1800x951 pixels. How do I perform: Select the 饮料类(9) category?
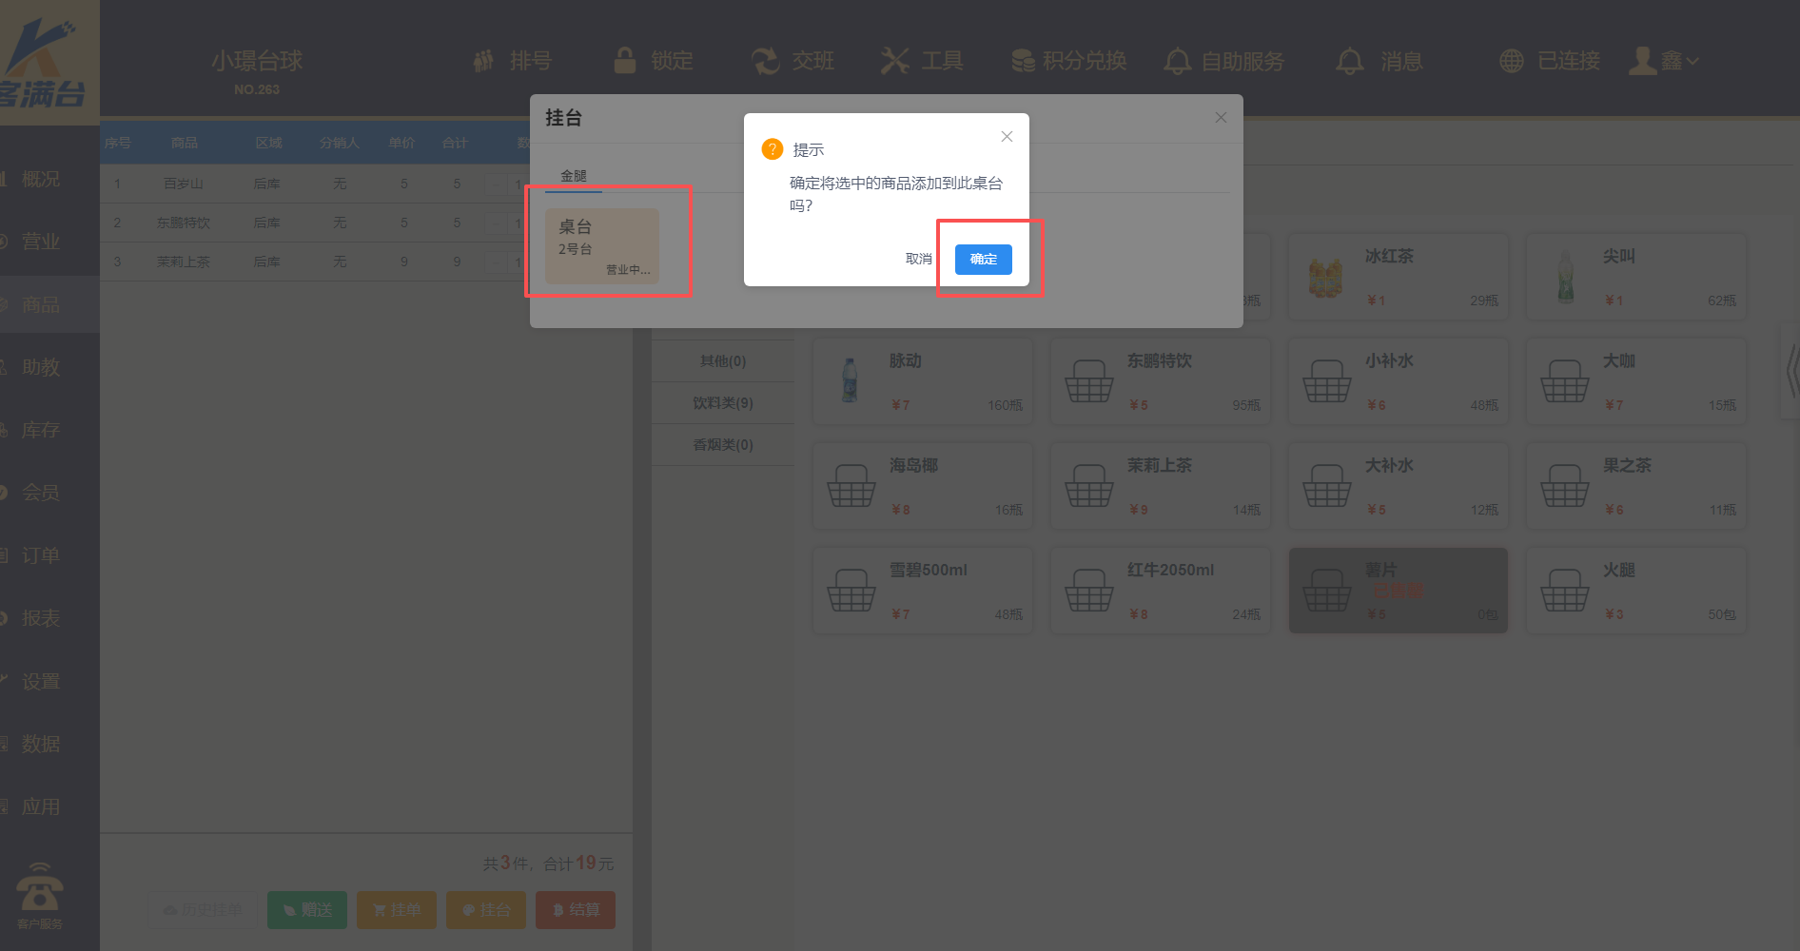coord(722,403)
